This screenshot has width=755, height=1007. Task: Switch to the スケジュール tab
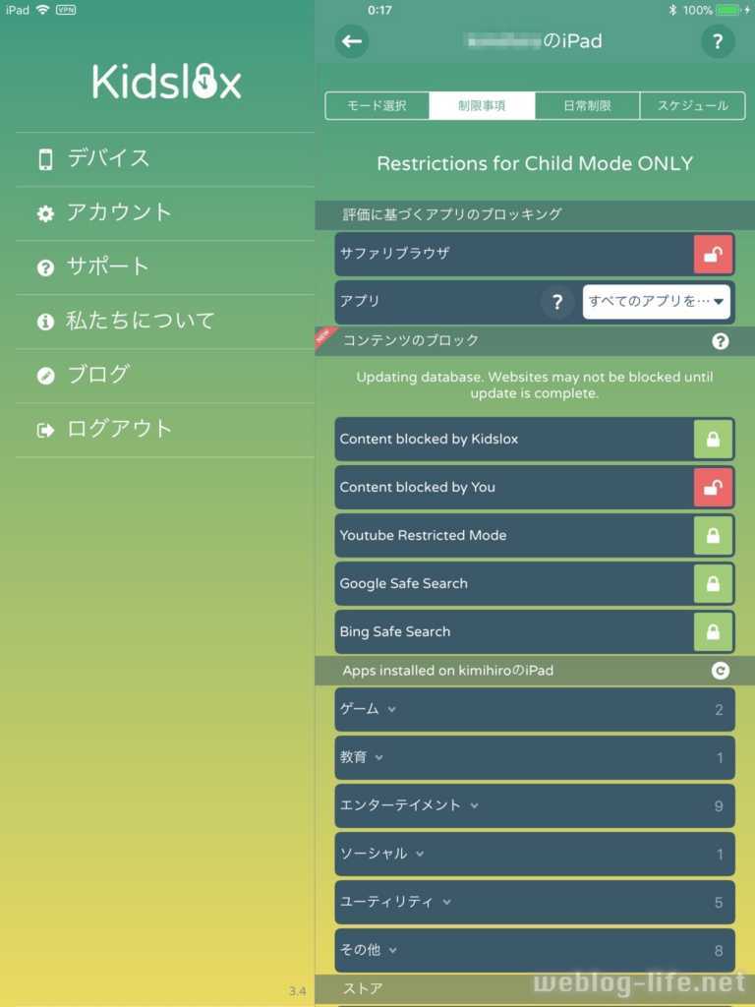[x=693, y=106]
